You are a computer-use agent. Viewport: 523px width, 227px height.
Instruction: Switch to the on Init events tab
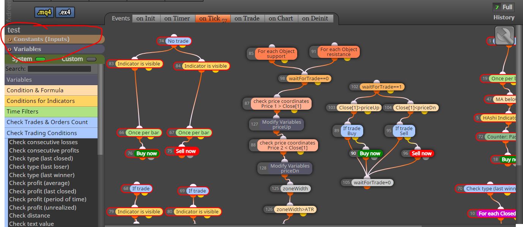[146, 18]
